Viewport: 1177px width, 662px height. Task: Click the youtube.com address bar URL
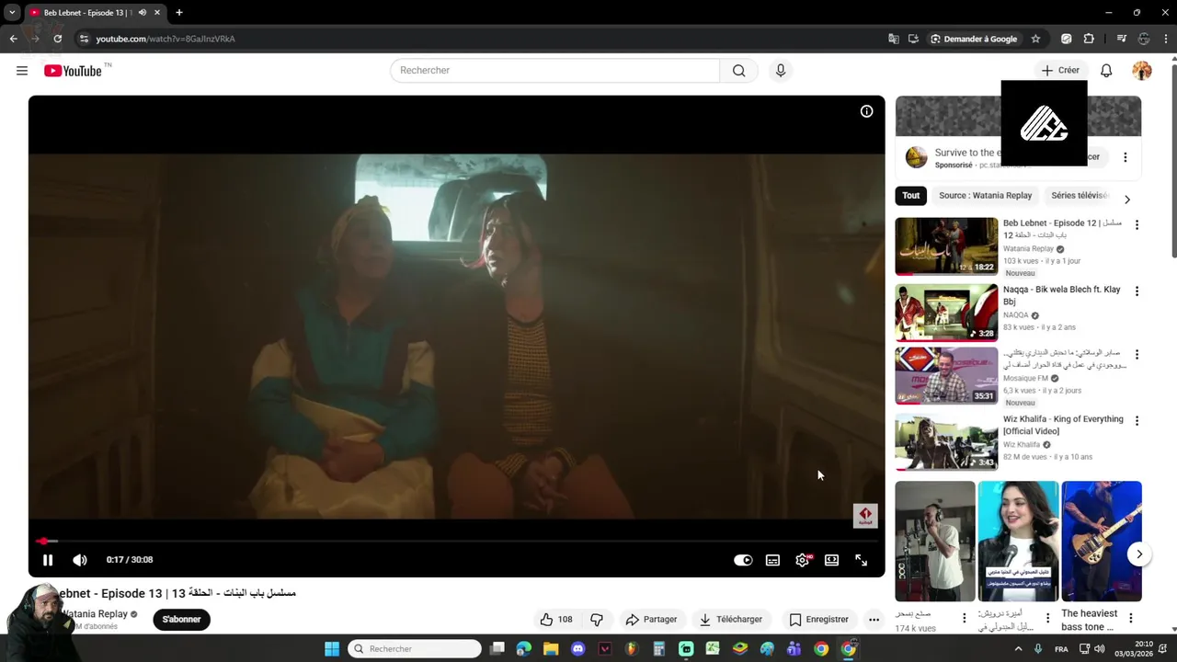point(166,39)
